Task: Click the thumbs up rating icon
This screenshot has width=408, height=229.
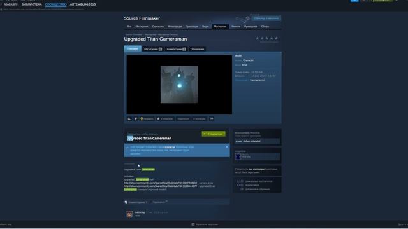Action: click(x=129, y=119)
